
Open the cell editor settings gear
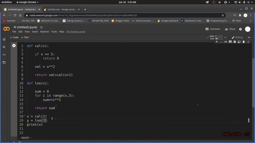tap(235, 42)
